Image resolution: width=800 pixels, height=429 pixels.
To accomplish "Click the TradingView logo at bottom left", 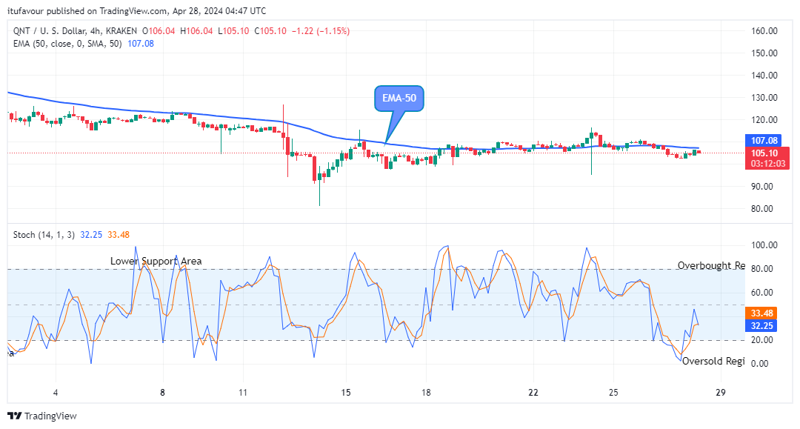I will [42, 416].
